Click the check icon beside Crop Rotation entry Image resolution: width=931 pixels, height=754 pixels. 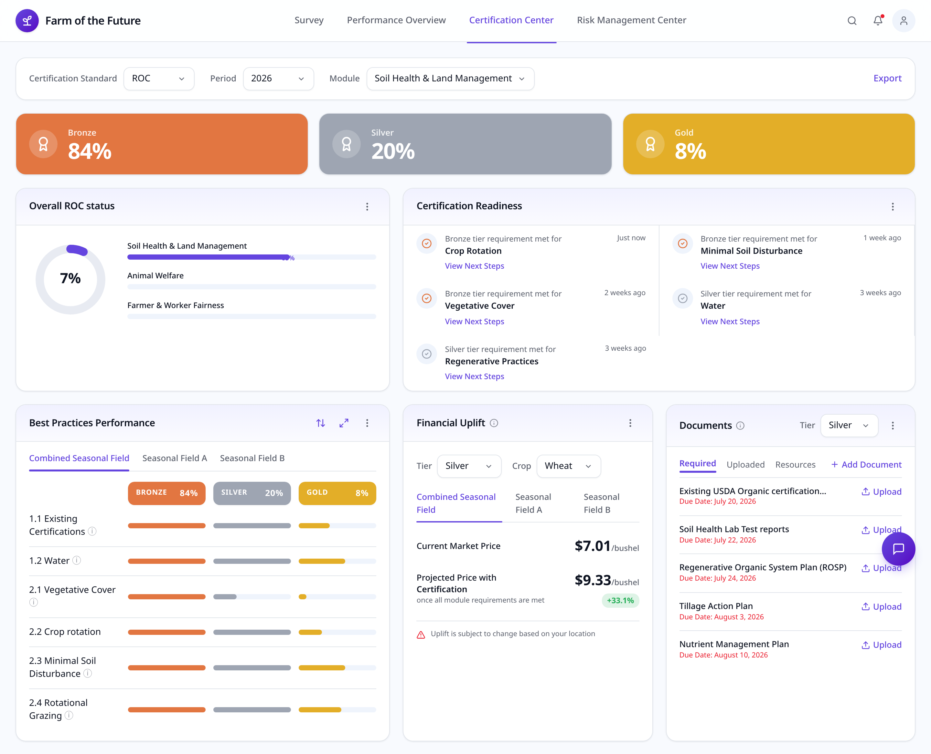tap(427, 243)
